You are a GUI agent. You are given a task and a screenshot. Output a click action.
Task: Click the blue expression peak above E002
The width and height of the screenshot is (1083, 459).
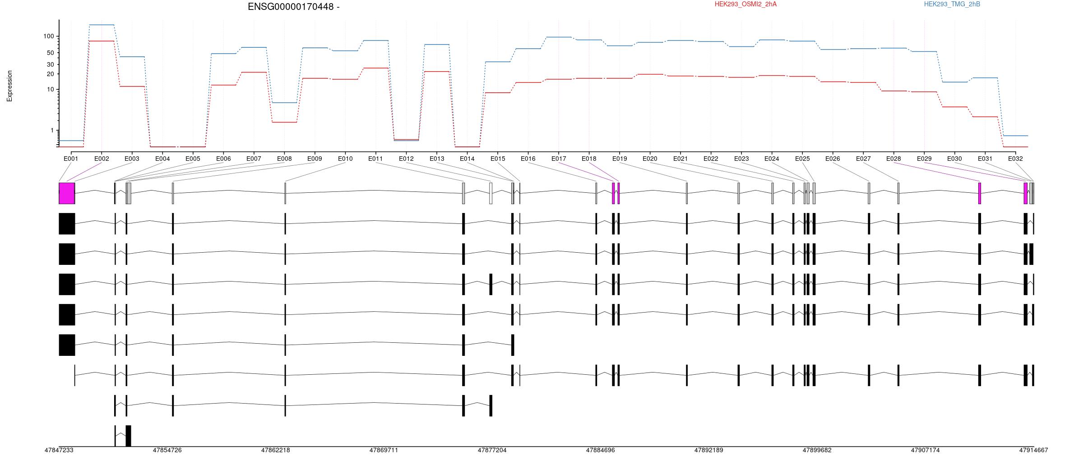coord(102,25)
